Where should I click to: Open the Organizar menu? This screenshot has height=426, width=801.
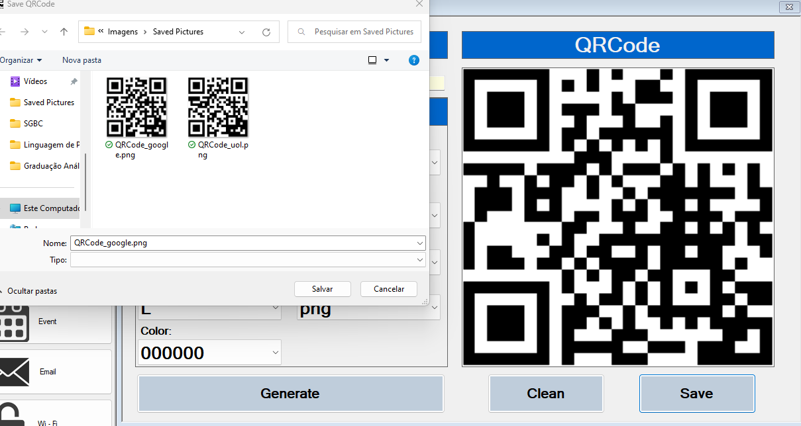coord(20,60)
